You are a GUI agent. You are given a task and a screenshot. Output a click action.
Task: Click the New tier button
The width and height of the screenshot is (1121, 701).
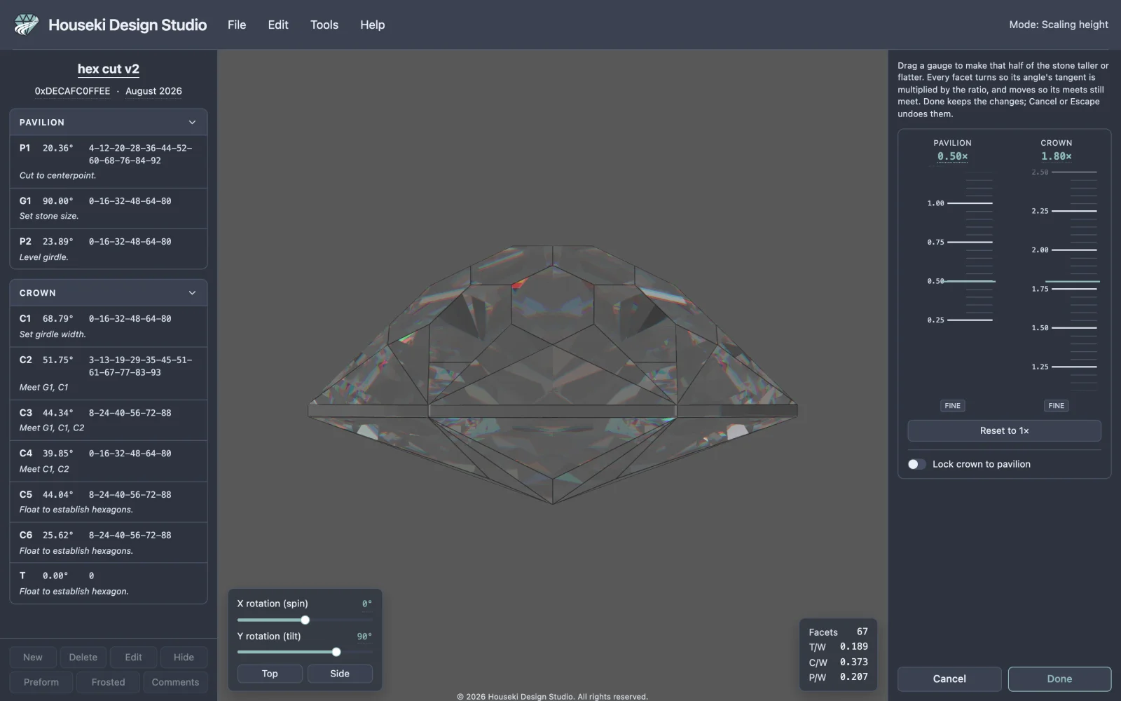pos(33,658)
